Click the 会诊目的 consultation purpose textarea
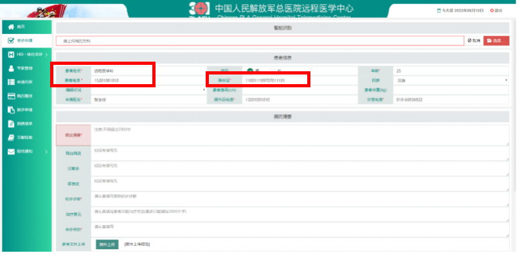518x253 pixels. tap(300, 229)
